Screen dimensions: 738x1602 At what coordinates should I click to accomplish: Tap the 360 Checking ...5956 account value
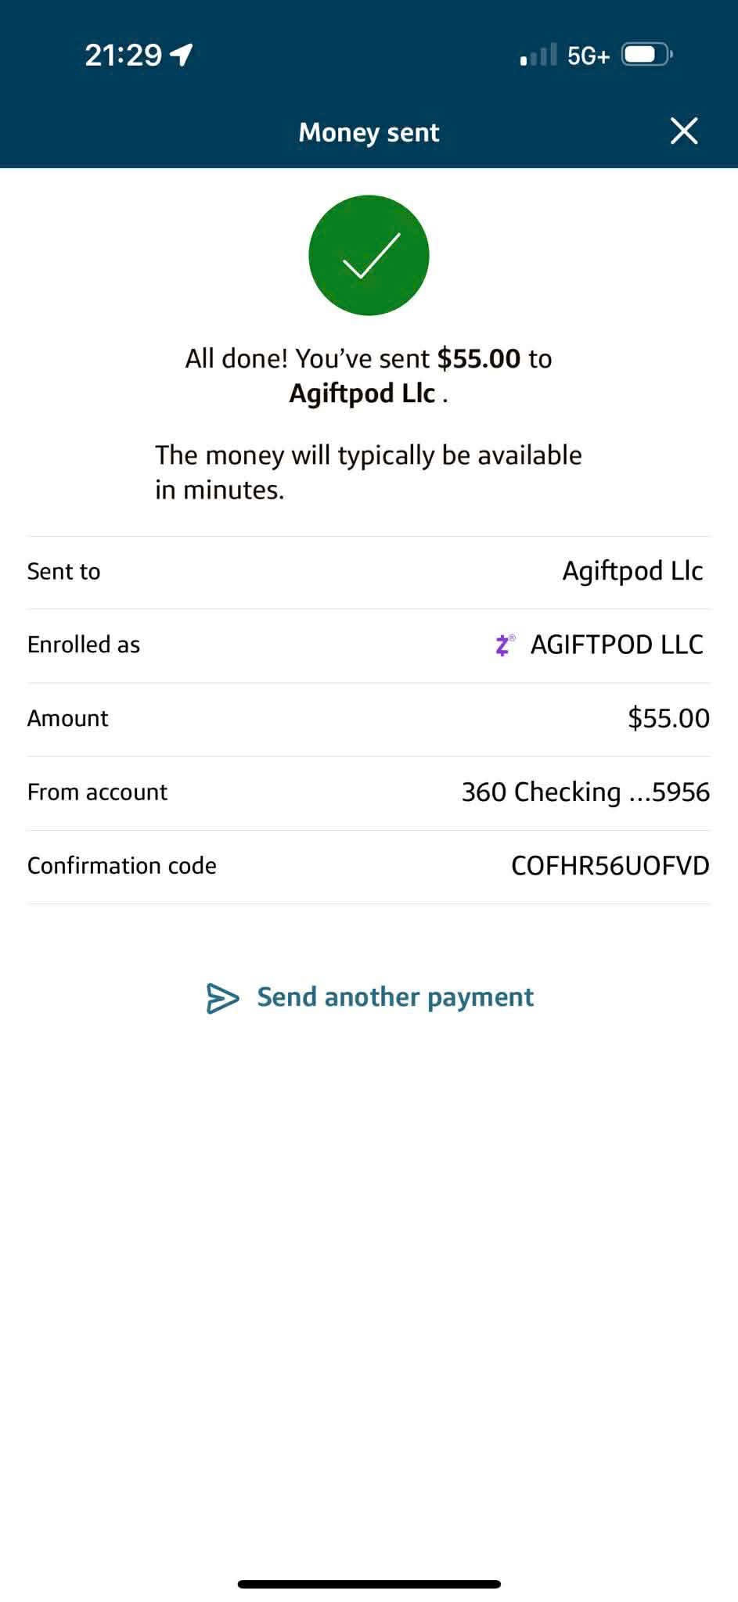pyautogui.click(x=585, y=792)
